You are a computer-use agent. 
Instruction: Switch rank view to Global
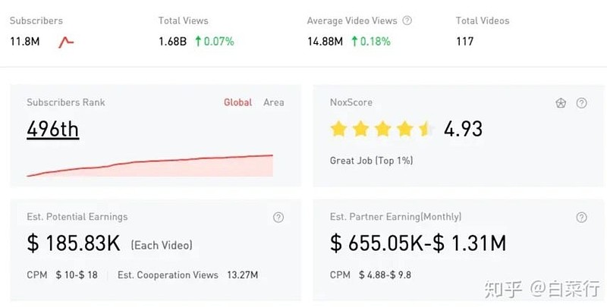(x=237, y=102)
